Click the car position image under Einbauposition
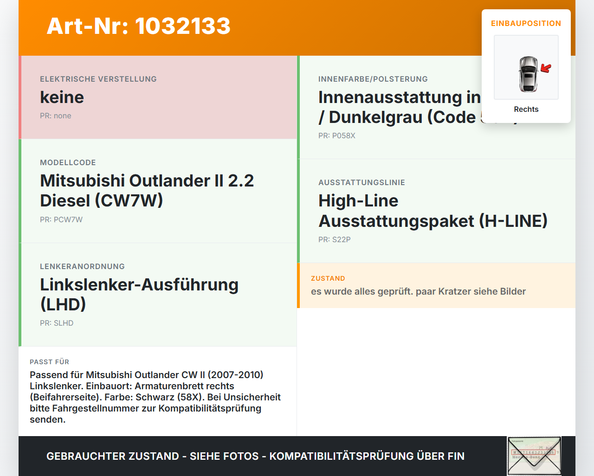594x476 pixels. pos(526,67)
